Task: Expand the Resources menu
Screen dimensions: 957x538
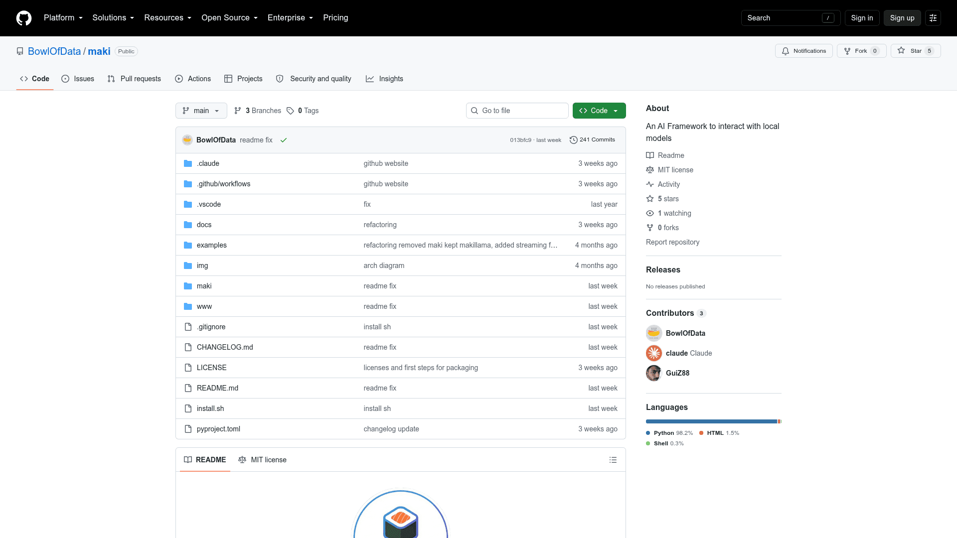Action: [168, 18]
